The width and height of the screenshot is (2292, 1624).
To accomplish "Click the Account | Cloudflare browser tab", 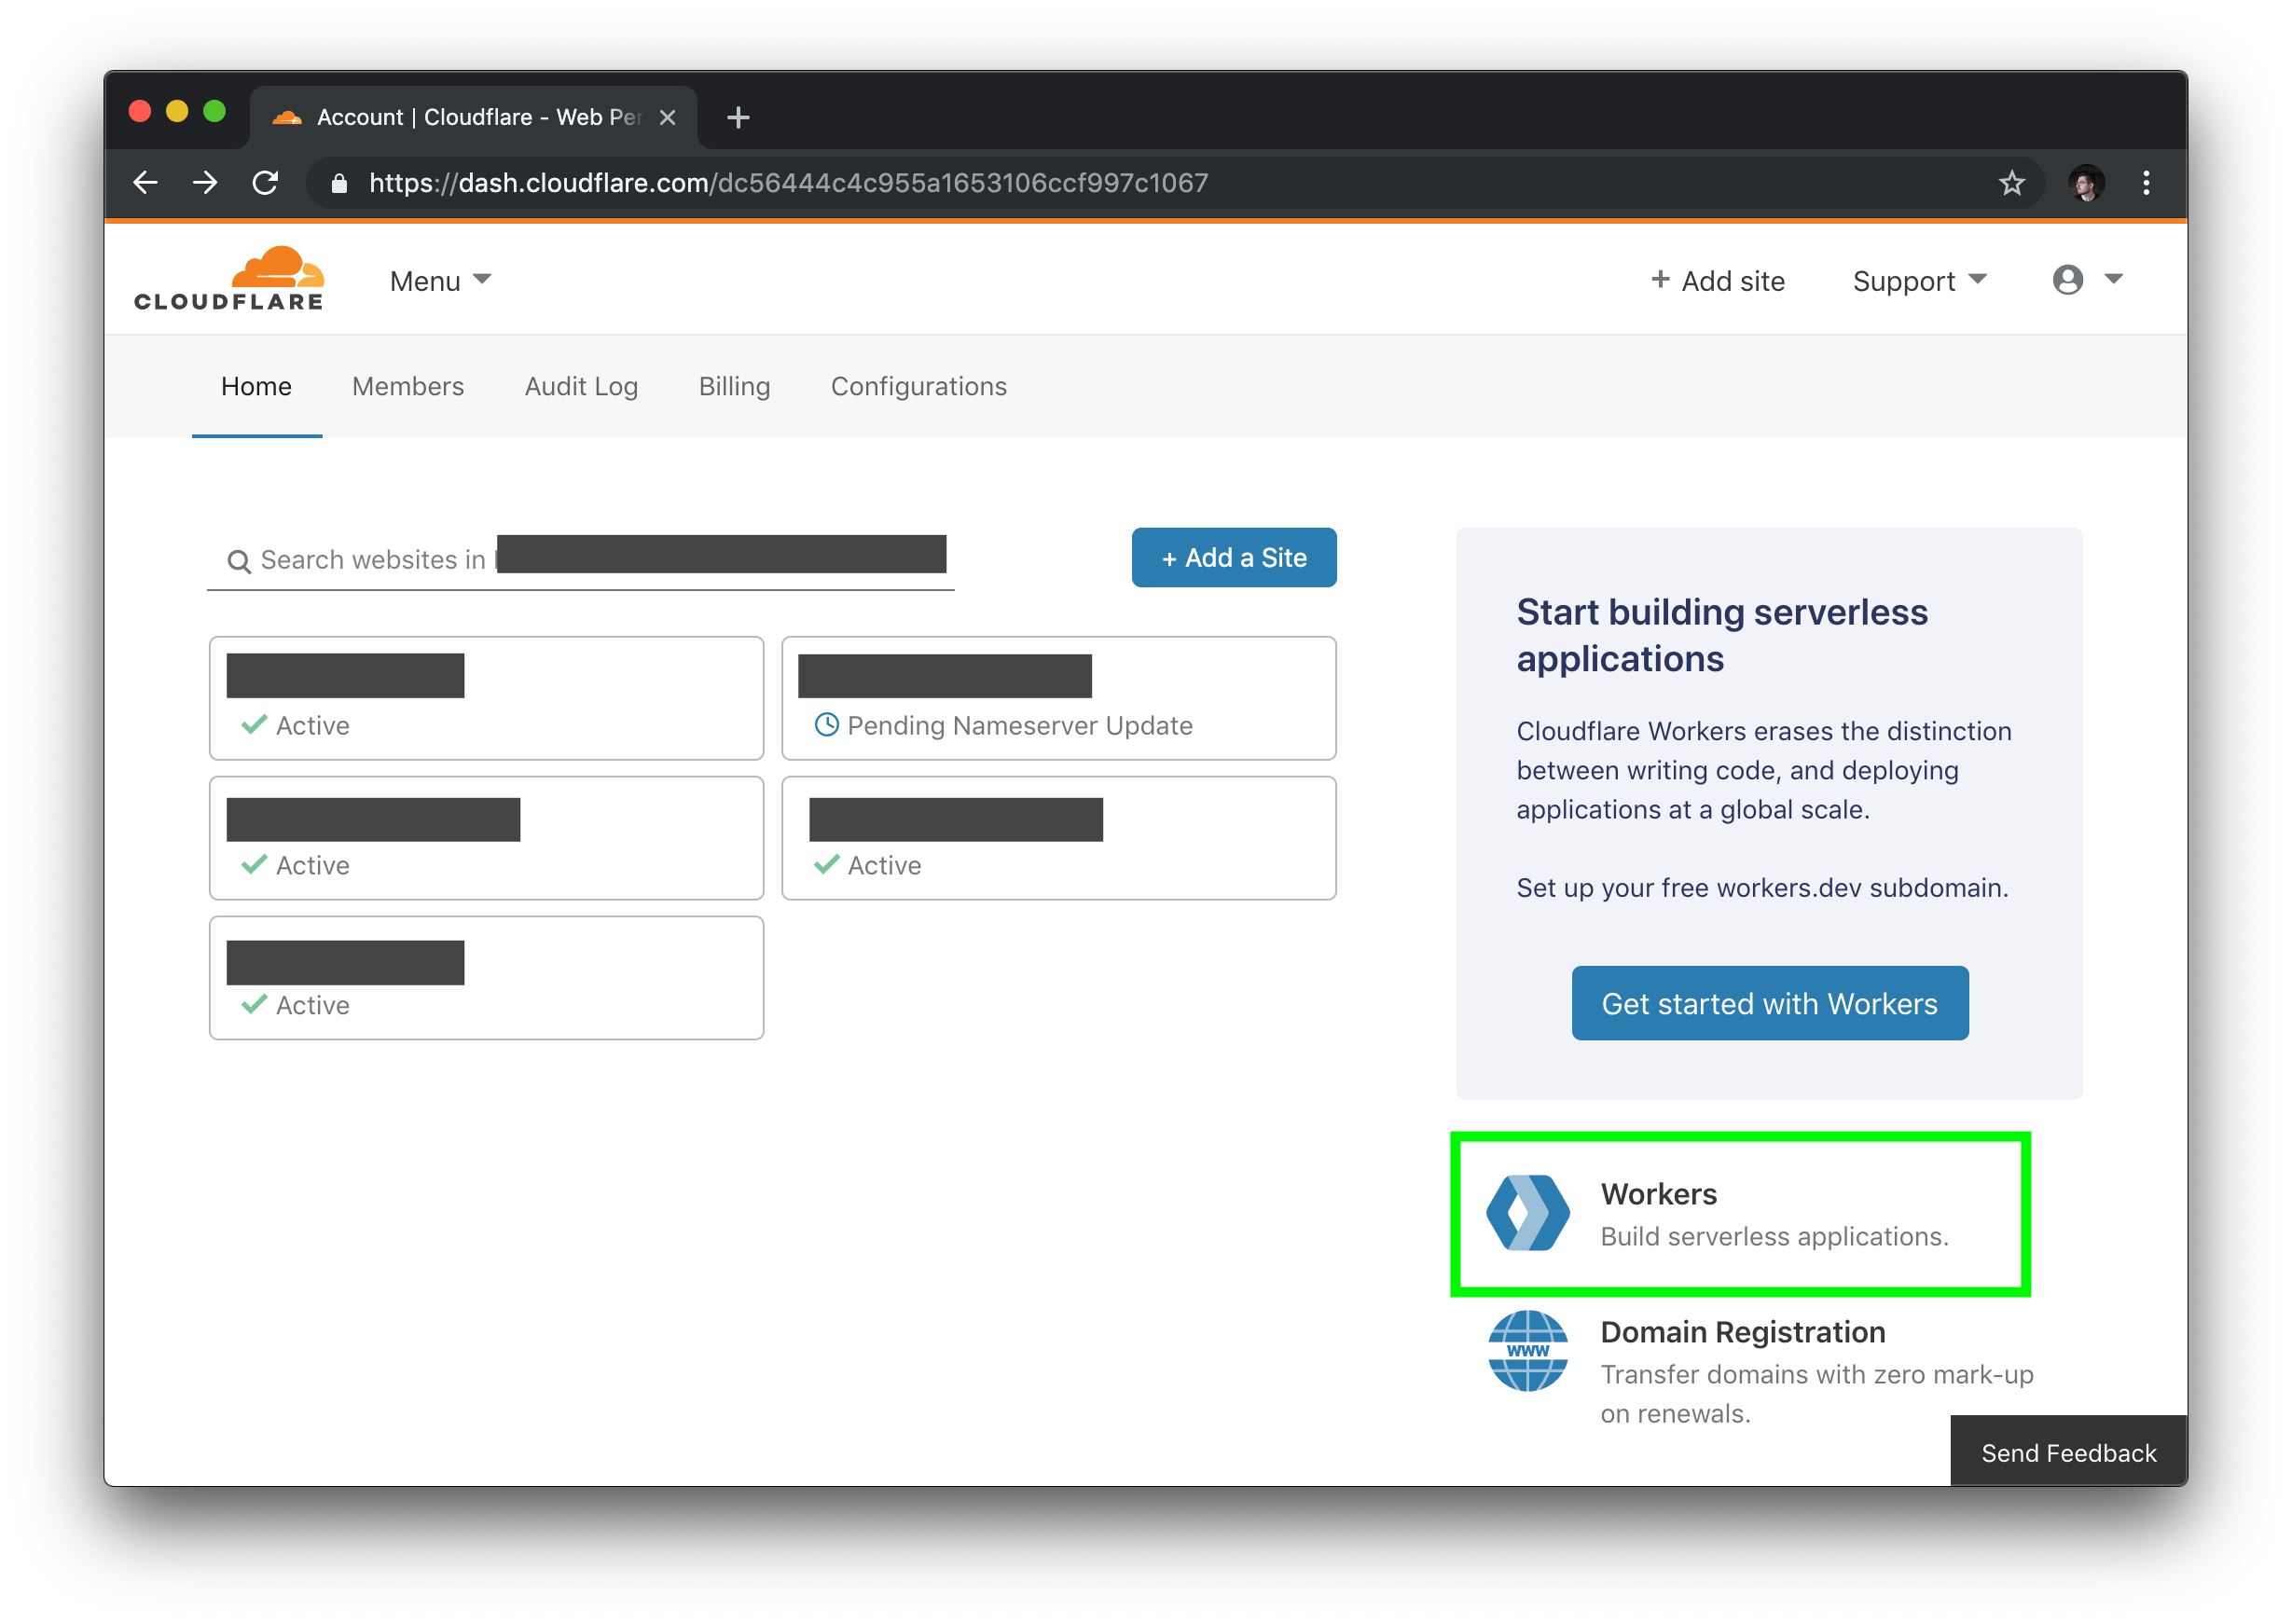I will [x=473, y=118].
